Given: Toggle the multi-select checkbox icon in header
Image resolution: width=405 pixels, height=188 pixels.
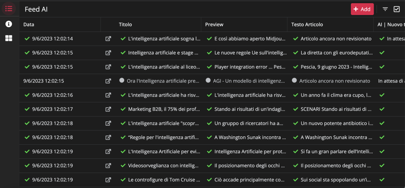Looking at the screenshot, I should point(396,9).
